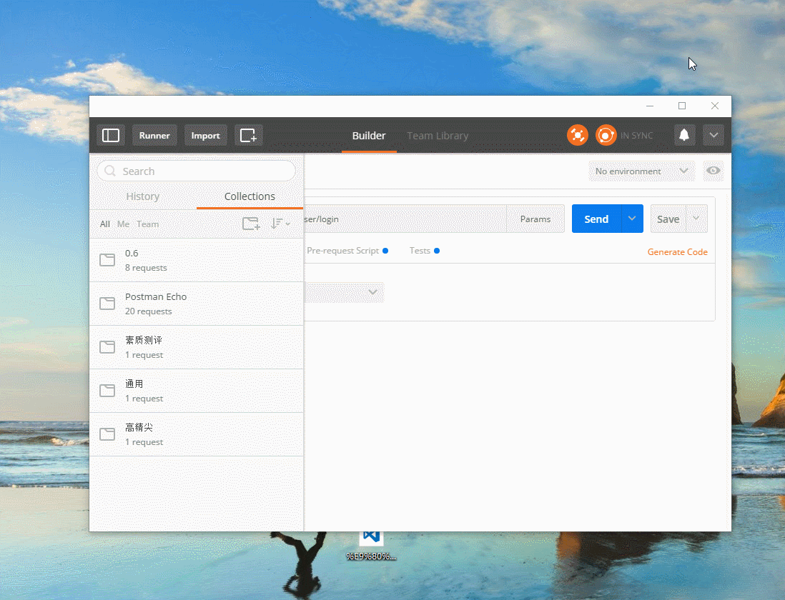This screenshot has width=785, height=600.
Task: Maximize the Postman window
Action: pyautogui.click(x=682, y=106)
